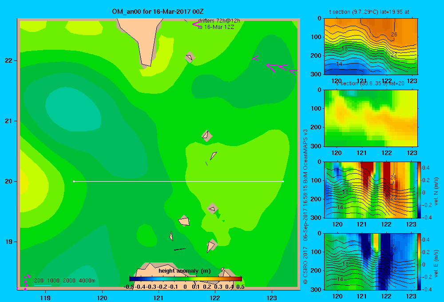Click the 0.4 tick on the vel. N scale

tap(426, 168)
